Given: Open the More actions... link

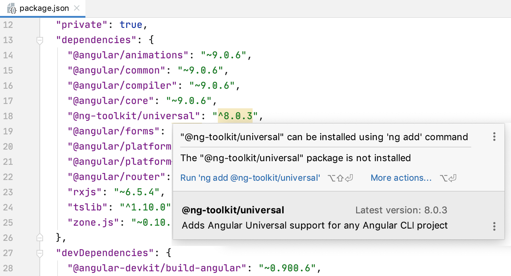Looking at the screenshot, I should [401, 178].
